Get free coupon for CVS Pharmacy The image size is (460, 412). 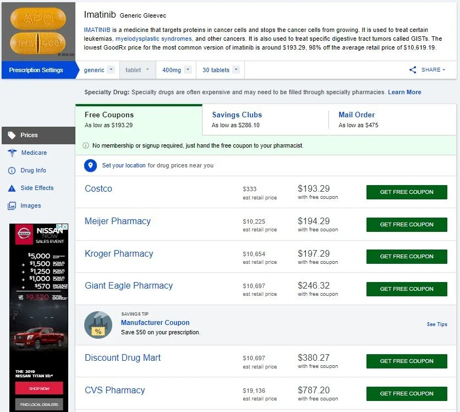(x=407, y=393)
